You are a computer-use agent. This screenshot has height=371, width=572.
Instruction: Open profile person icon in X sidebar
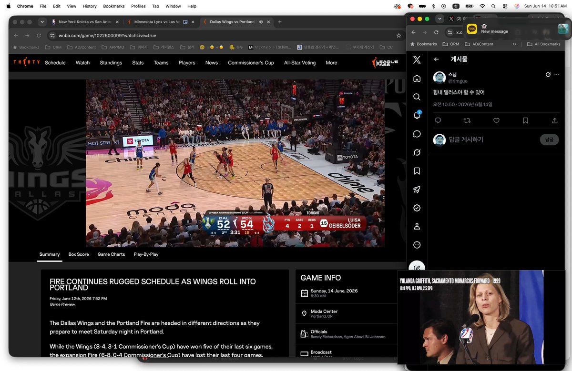[417, 227]
